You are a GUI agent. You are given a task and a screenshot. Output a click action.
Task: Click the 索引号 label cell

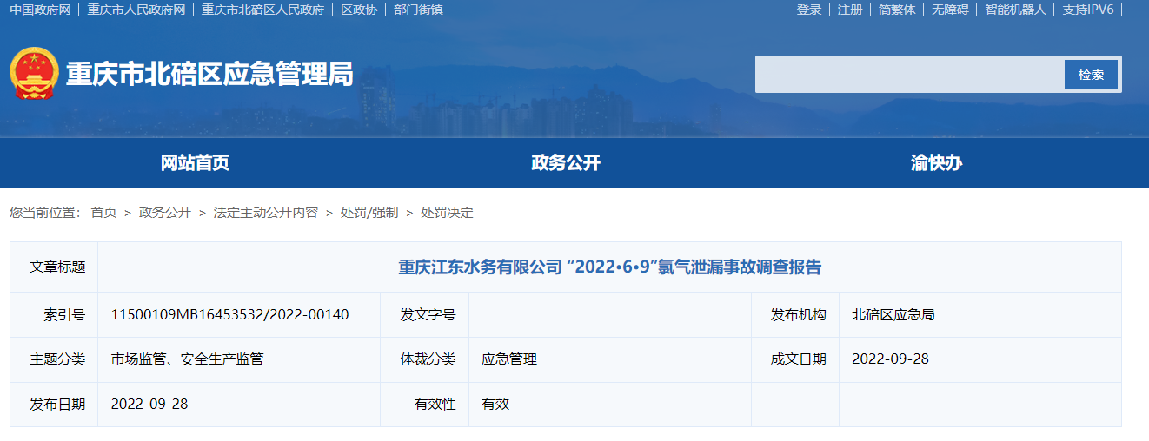(x=54, y=314)
